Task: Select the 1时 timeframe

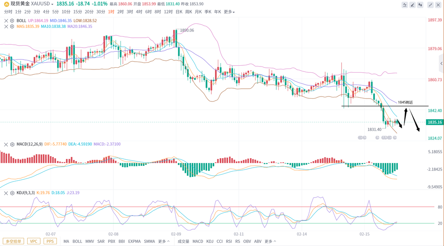Action: point(111,12)
